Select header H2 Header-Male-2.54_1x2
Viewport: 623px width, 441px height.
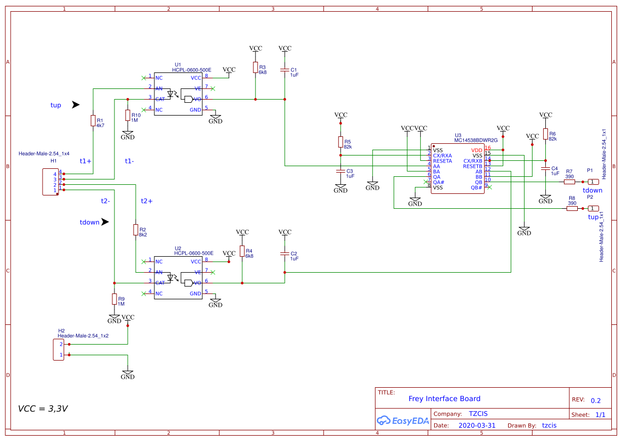click(x=59, y=349)
